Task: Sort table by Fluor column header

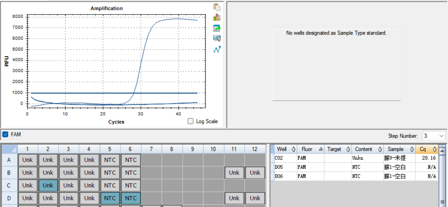Action: coord(310,149)
